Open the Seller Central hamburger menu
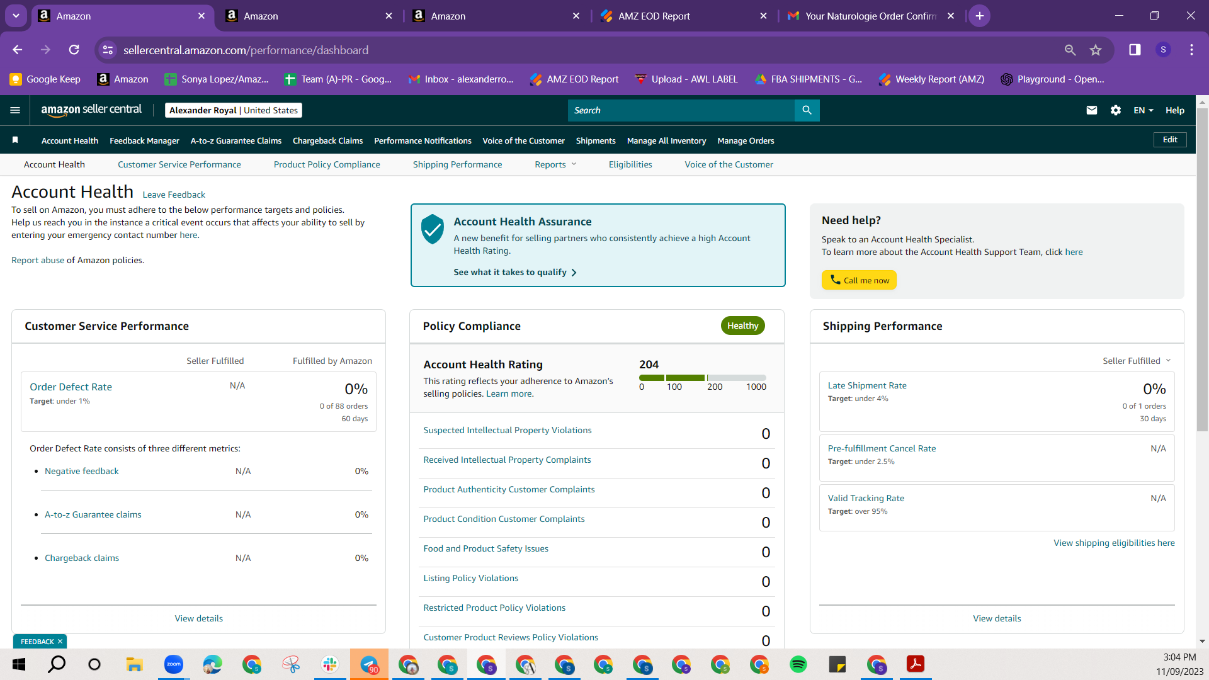 click(15, 110)
